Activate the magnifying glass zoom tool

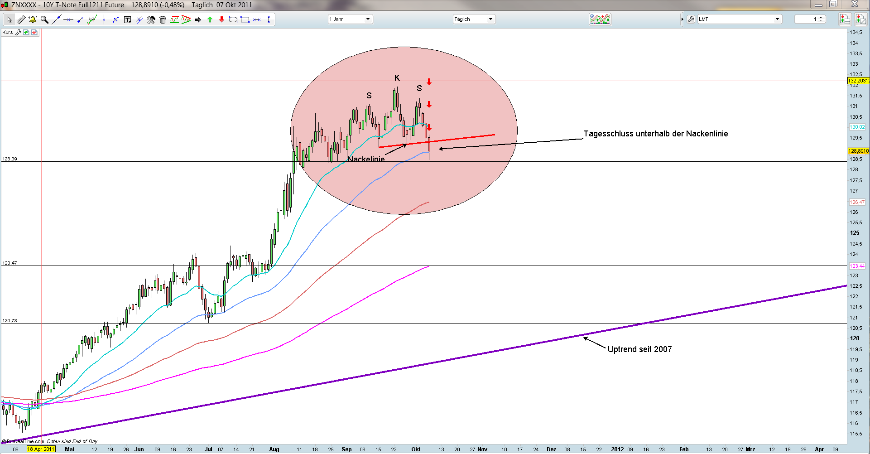pos(44,19)
